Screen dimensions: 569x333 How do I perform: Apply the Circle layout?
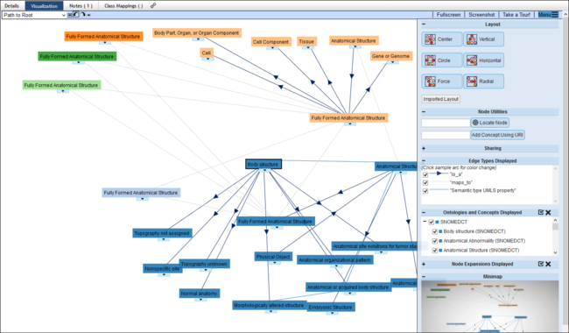[x=441, y=60]
